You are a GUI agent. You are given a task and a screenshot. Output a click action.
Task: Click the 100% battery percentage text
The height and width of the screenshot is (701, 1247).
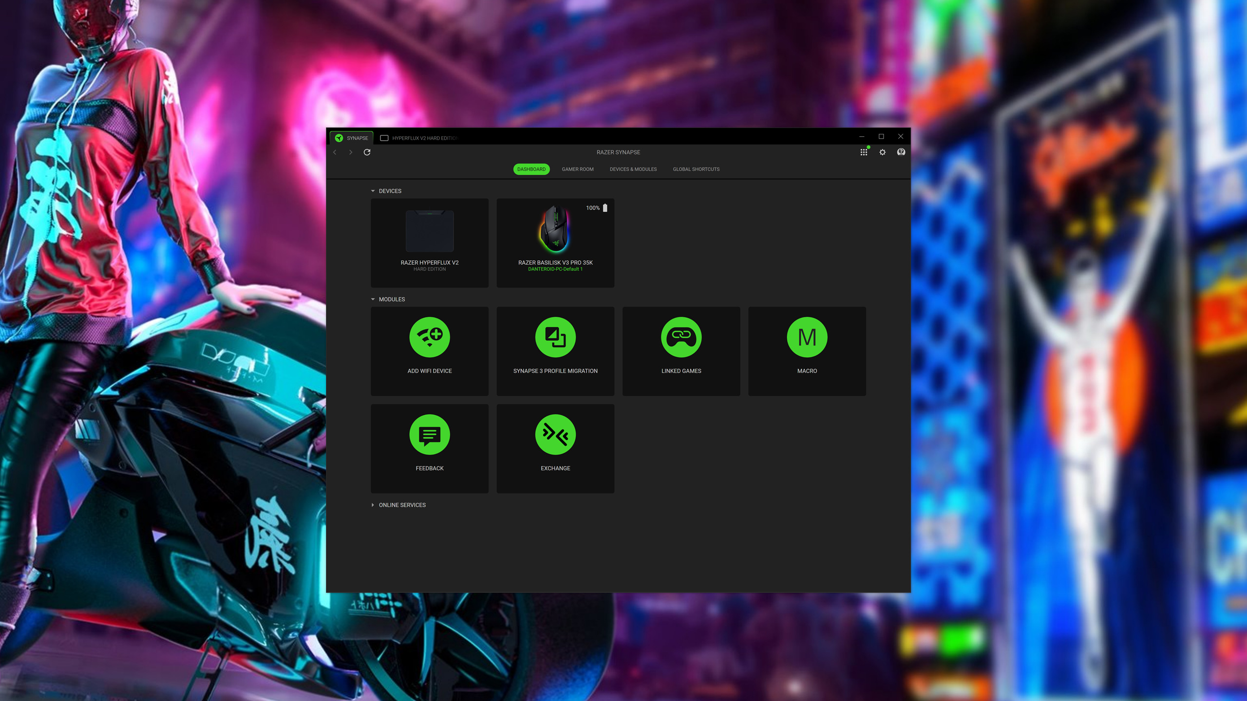point(592,208)
